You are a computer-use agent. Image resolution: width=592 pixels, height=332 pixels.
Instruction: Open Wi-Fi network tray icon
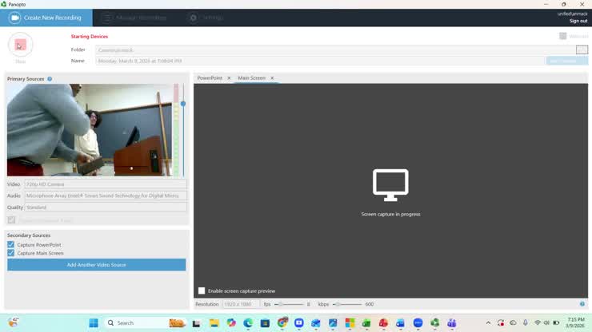538,323
